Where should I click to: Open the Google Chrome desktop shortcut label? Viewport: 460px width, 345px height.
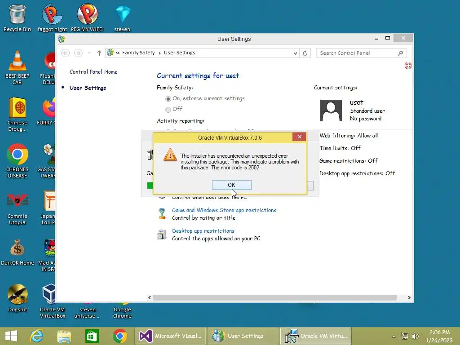122,313
